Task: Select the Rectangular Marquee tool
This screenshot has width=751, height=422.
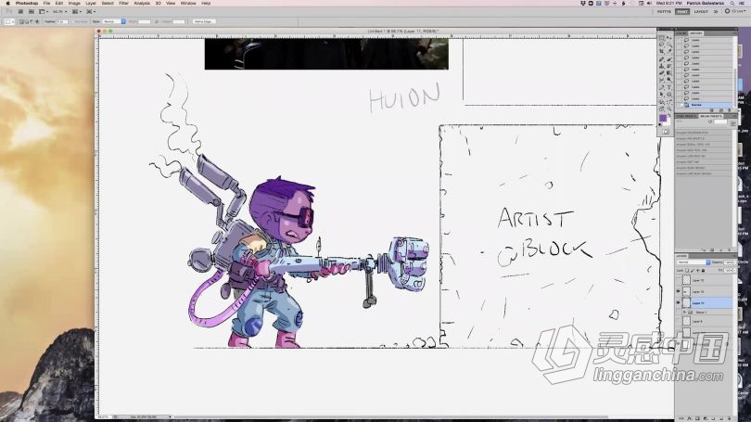Action: 661,37
